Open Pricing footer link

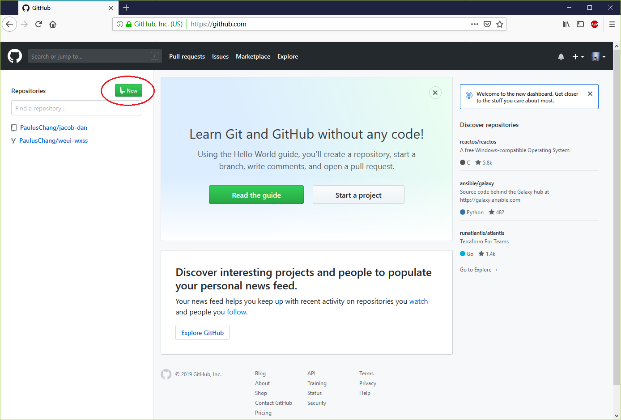tap(263, 413)
